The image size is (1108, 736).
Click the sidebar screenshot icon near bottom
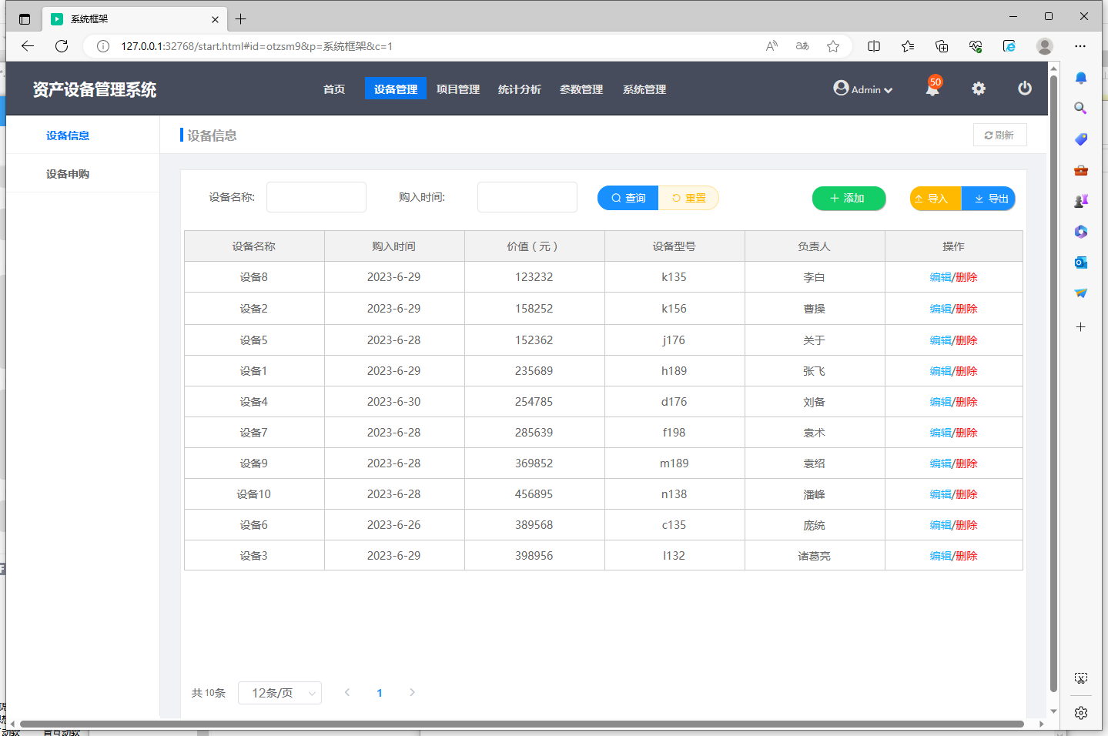coord(1081,678)
